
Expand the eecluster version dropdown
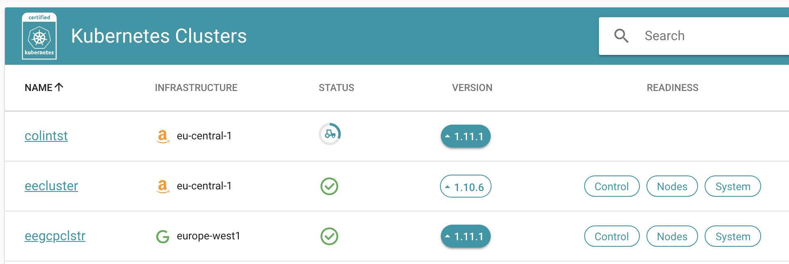(465, 186)
